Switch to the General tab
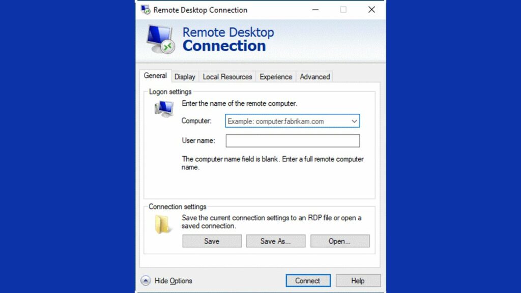The image size is (521, 293). [155, 76]
